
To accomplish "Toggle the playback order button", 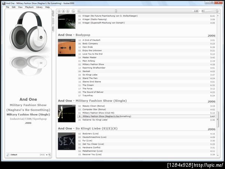I will tap(73, 11).
